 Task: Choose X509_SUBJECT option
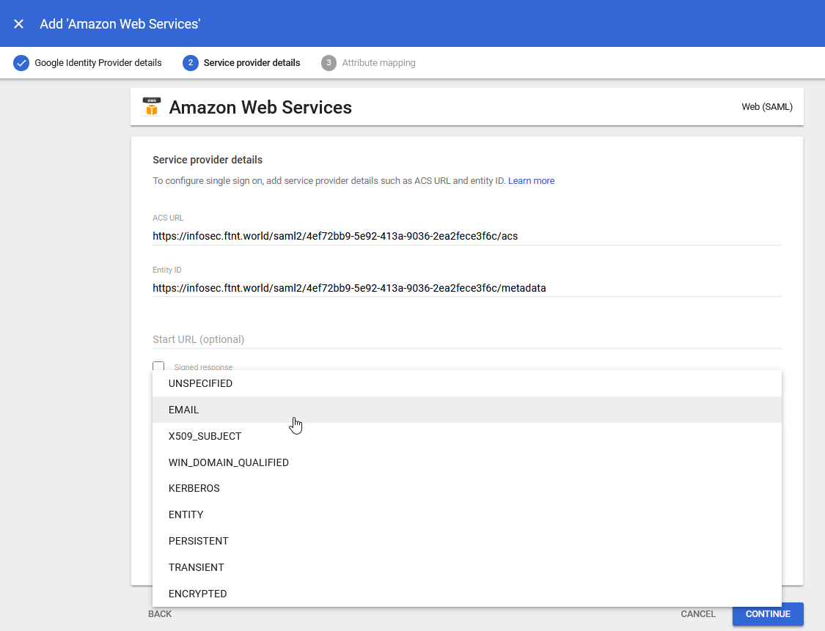tap(466, 436)
